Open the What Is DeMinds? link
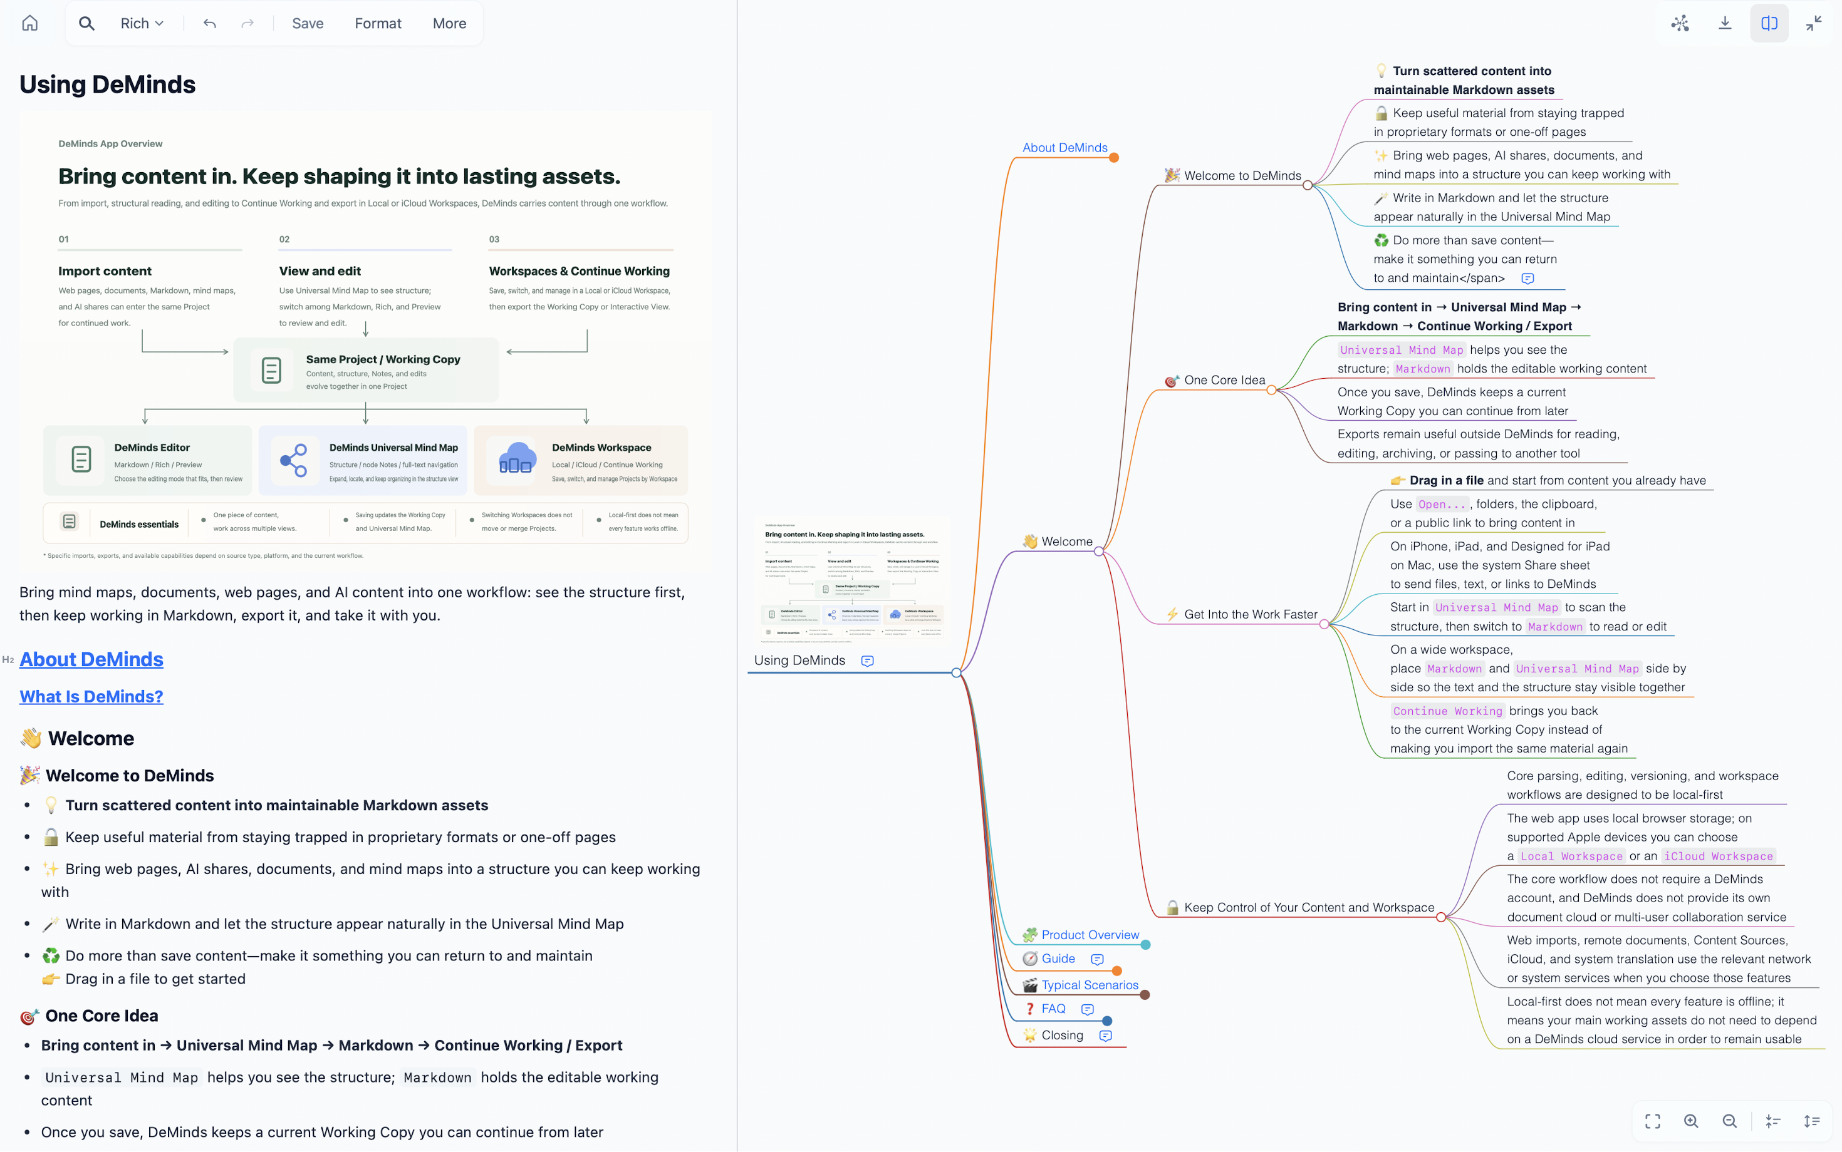 coord(91,696)
